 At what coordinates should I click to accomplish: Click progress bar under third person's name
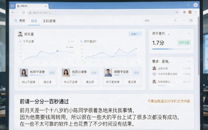click(x=122, y=75)
